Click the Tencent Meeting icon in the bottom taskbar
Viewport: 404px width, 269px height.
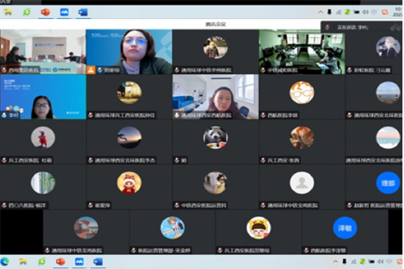pos(77,261)
